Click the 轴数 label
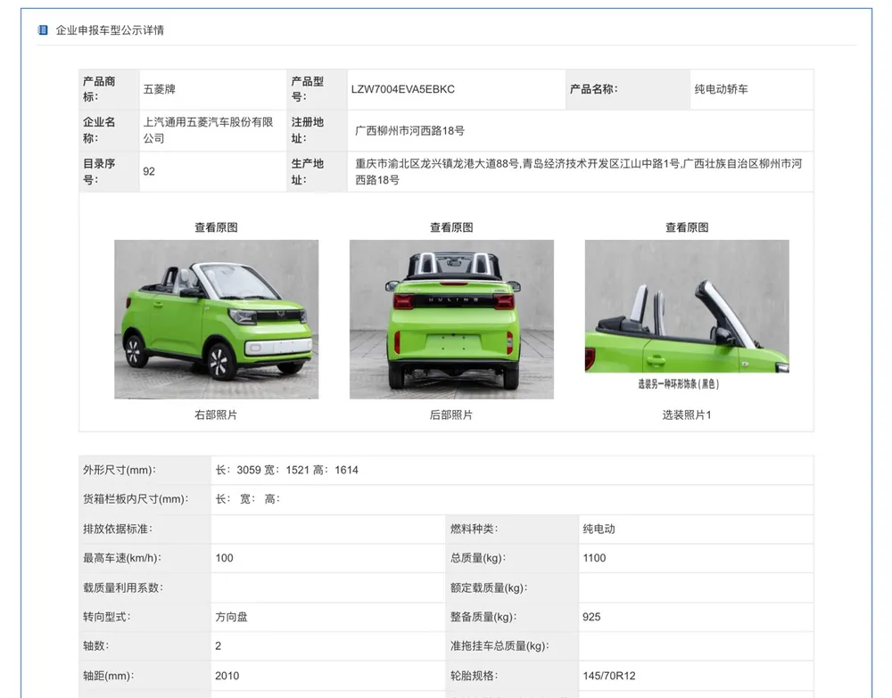This screenshot has width=892, height=698. (96, 646)
